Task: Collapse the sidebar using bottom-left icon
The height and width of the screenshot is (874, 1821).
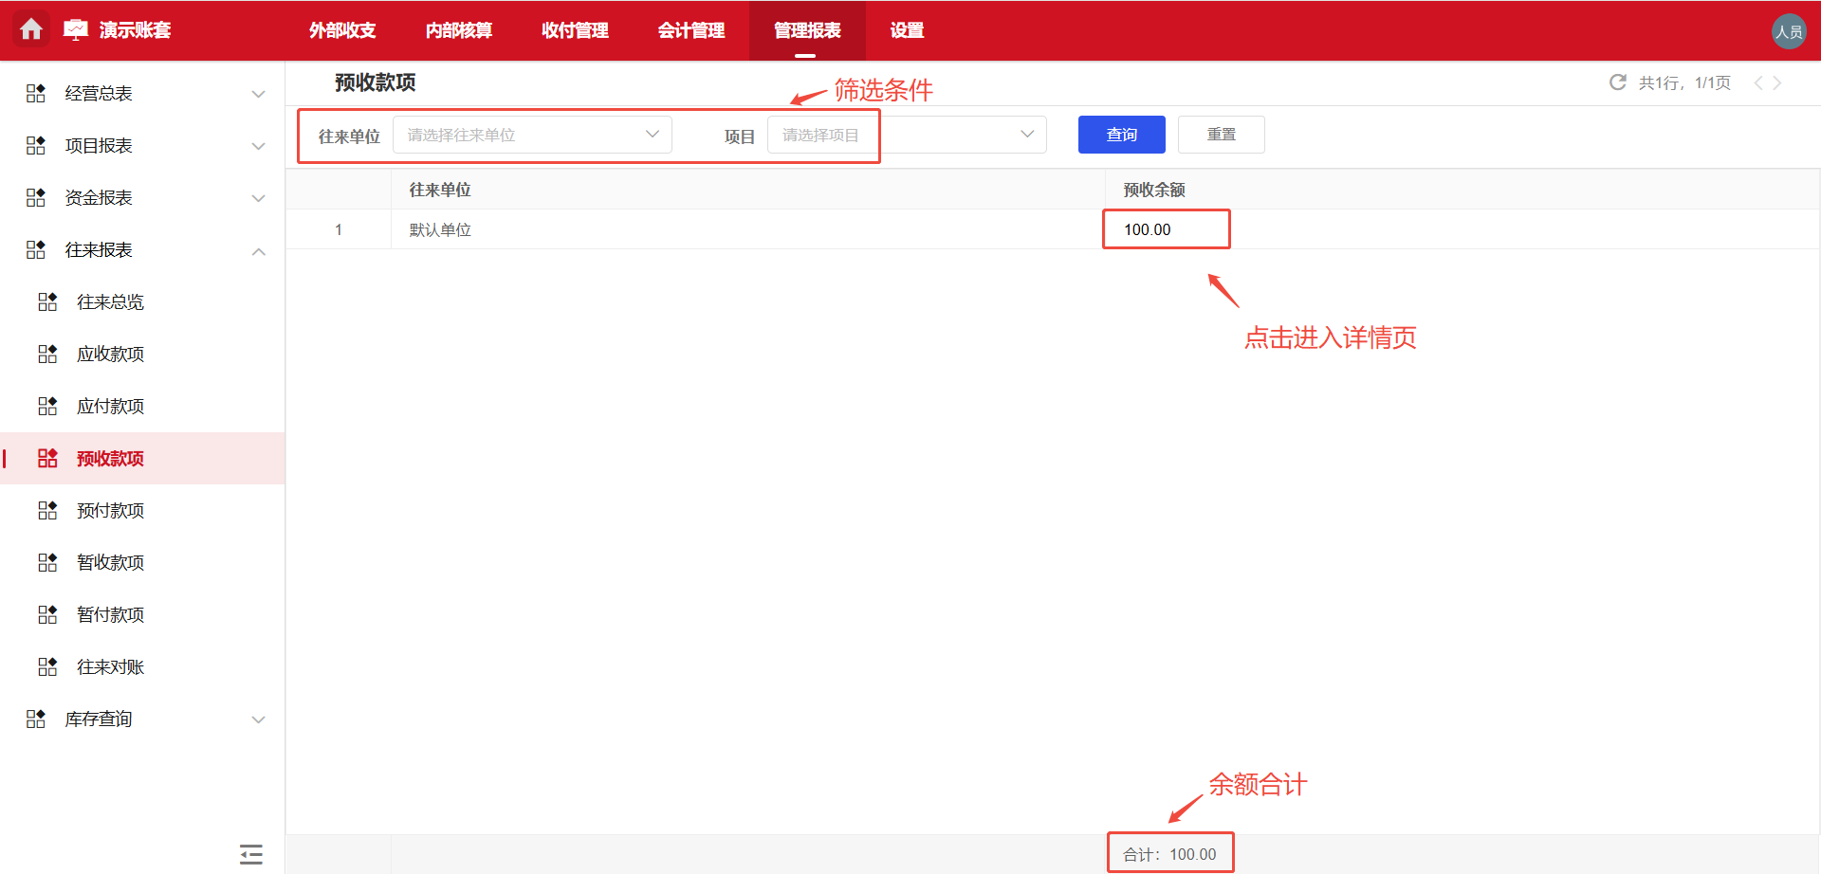Action: [x=250, y=853]
